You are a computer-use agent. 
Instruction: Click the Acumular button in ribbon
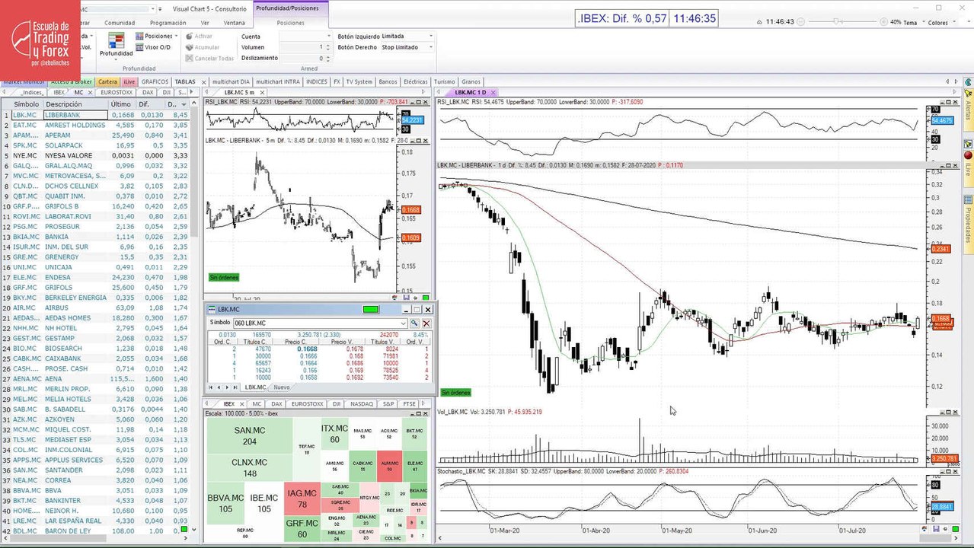tap(203, 47)
